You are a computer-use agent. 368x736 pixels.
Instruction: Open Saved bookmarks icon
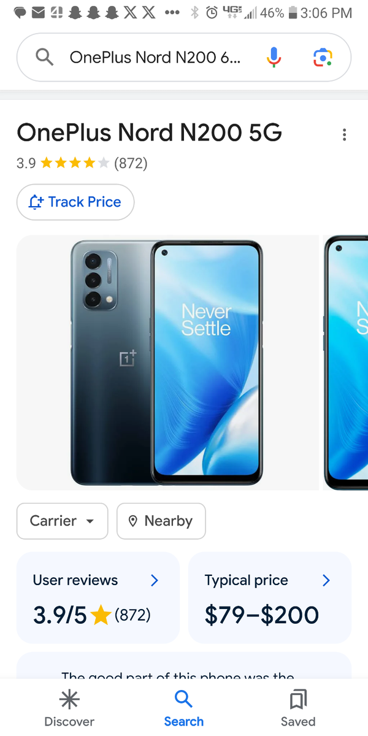pyautogui.click(x=298, y=700)
